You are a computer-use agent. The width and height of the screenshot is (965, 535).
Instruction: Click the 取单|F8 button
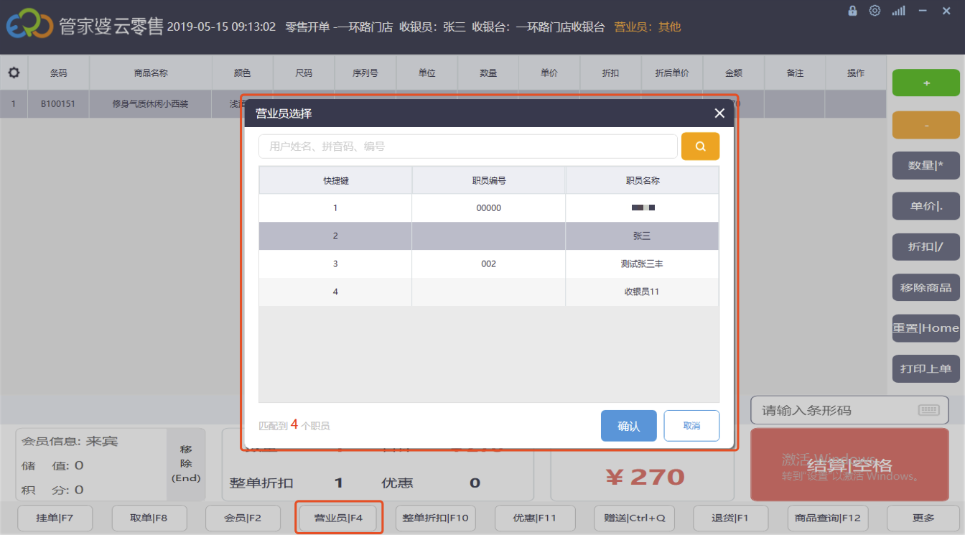[x=149, y=518]
